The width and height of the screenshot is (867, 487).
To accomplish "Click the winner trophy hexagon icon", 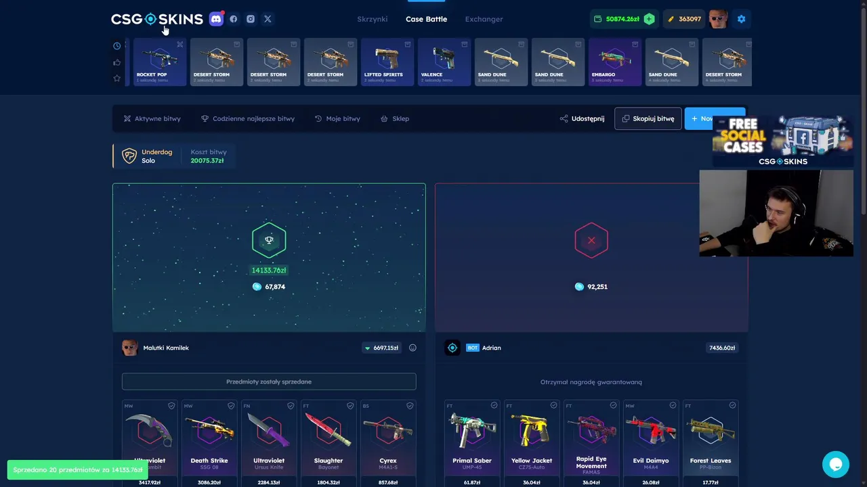I will (x=269, y=240).
